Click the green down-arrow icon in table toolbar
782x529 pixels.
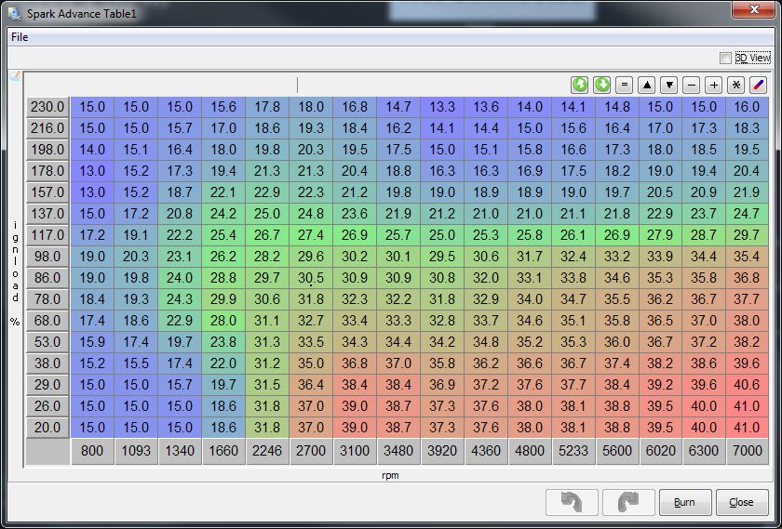pos(602,85)
